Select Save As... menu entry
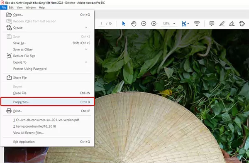Viewport: 249px width, 163px height. 47,43
